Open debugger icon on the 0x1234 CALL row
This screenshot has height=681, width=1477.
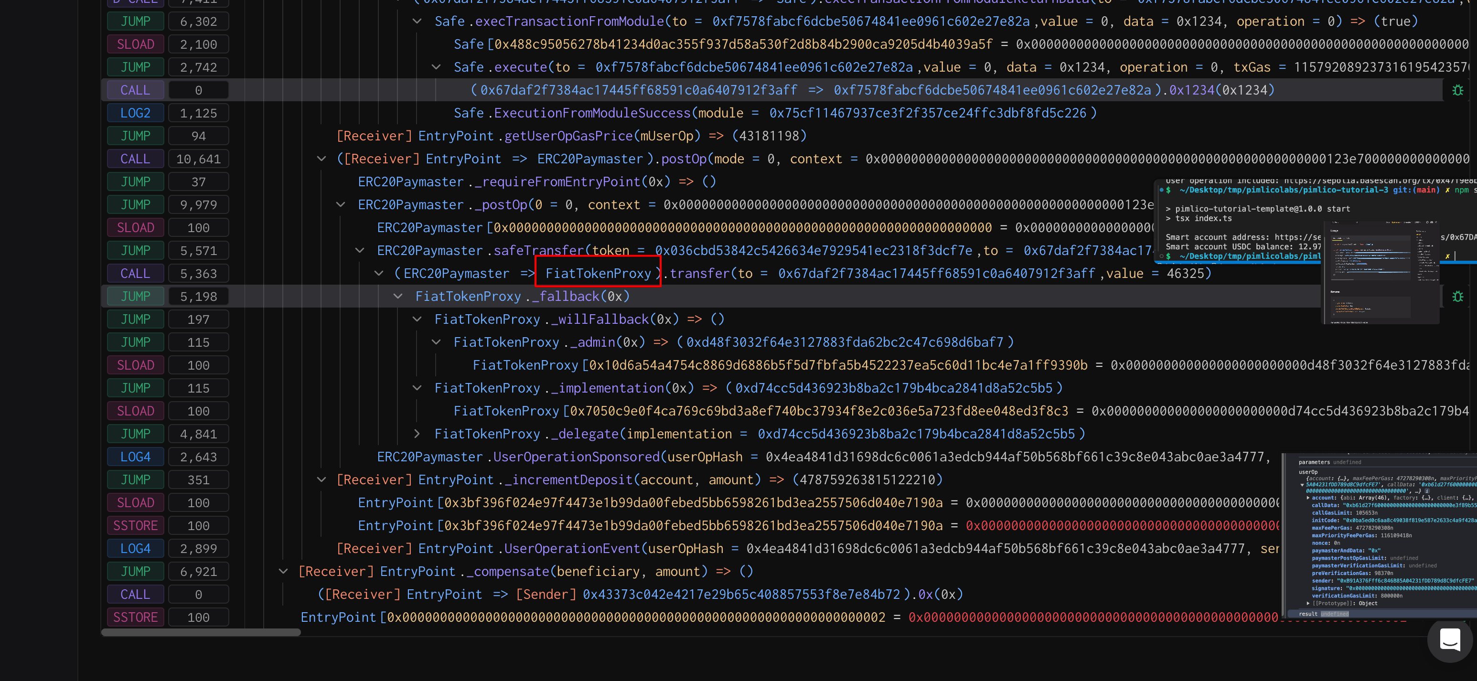1457,90
